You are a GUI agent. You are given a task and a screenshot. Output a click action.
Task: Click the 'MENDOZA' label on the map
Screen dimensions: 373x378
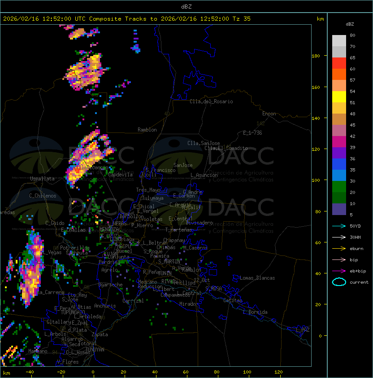click(x=109, y=229)
